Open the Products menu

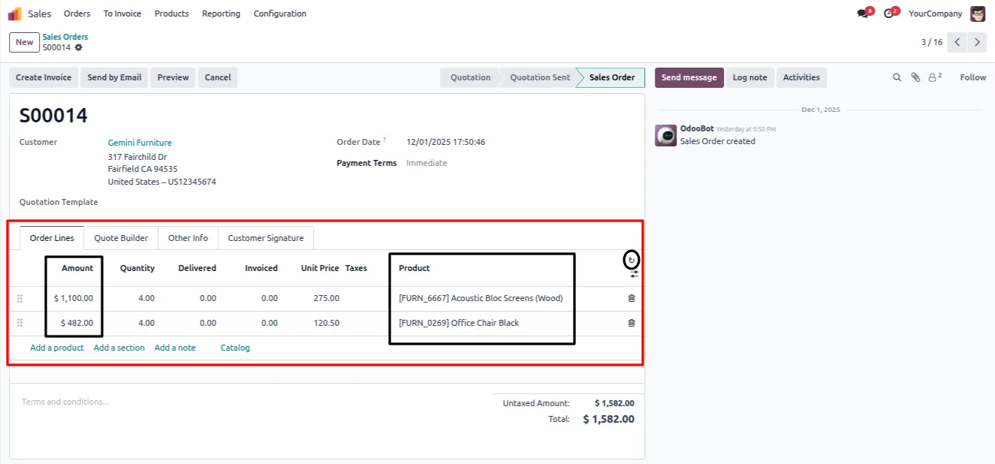coord(172,14)
